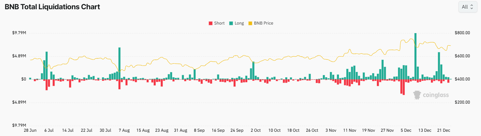Click the $400.00 price axis label
The width and height of the screenshot is (481, 136).
pos(462,79)
